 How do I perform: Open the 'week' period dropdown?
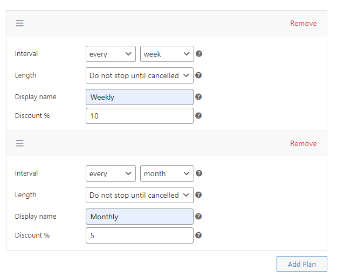167,54
